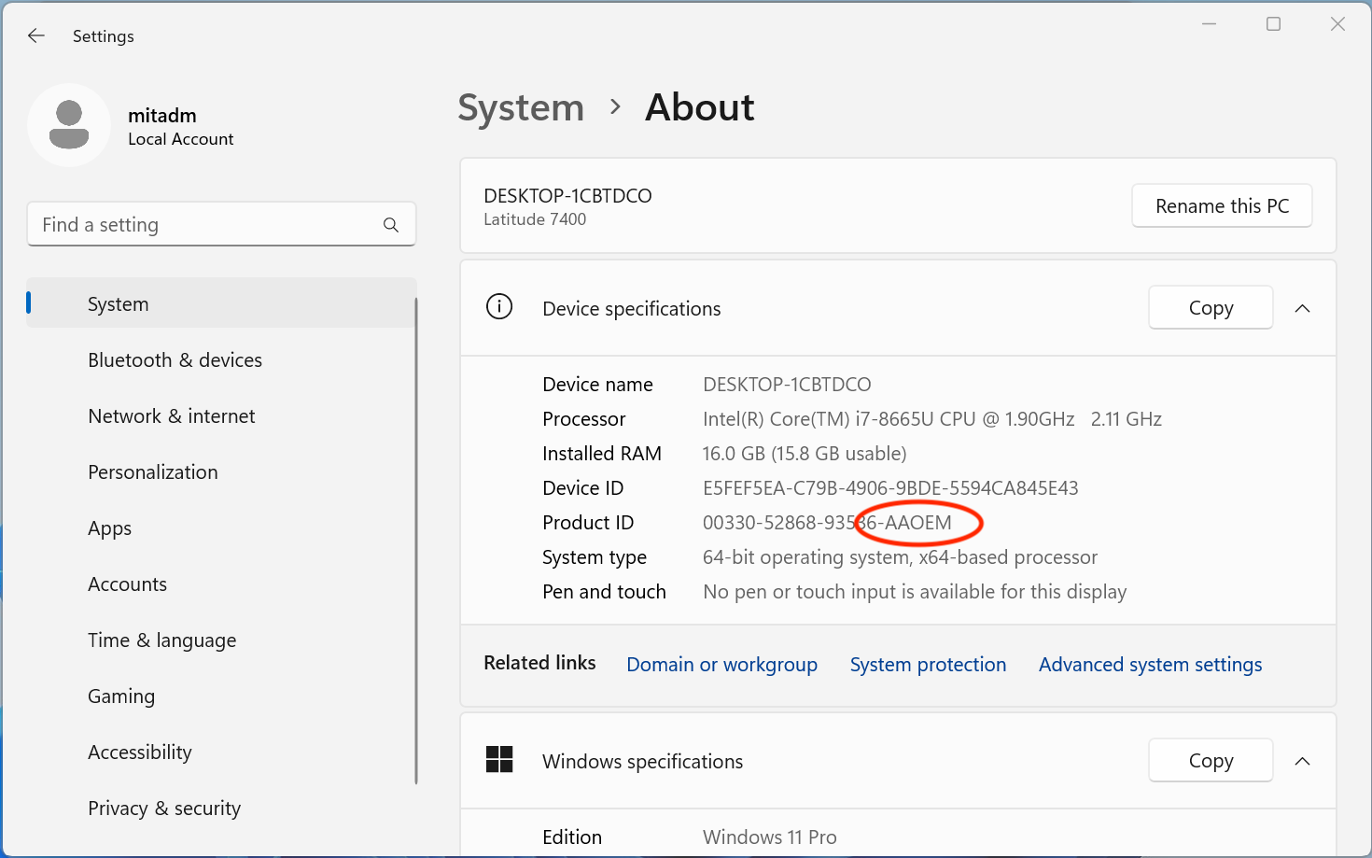Minimize the Settings window
Image resolution: width=1372 pixels, height=858 pixels.
coord(1210,24)
